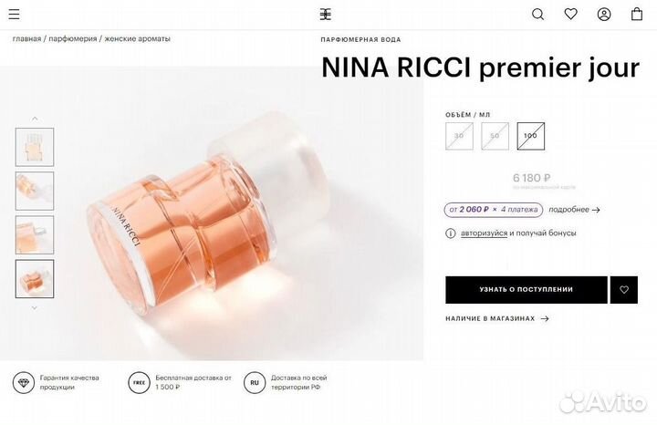657x425 pixels.
Task: Open the search magnifier icon
Action: (538, 15)
